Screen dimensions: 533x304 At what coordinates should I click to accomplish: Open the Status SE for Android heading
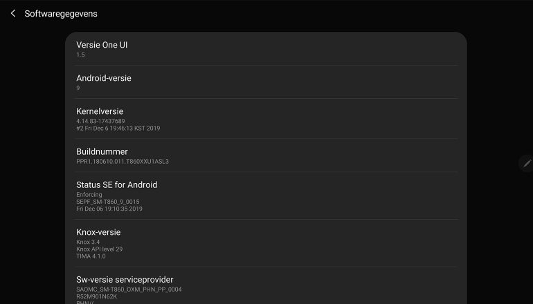[x=116, y=184]
